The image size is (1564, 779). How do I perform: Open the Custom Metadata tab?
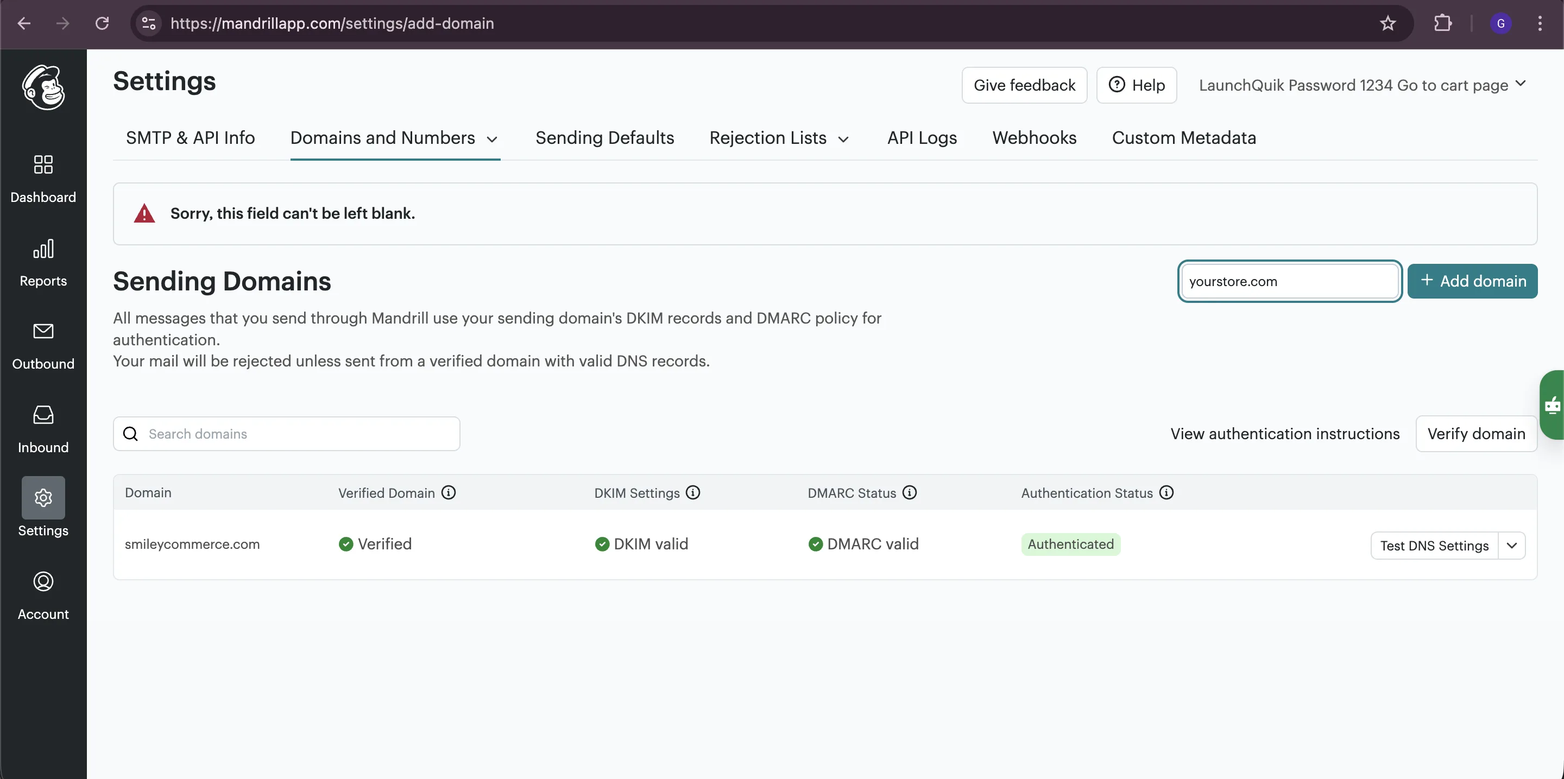pyautogui.click(x=1184, y=138)
